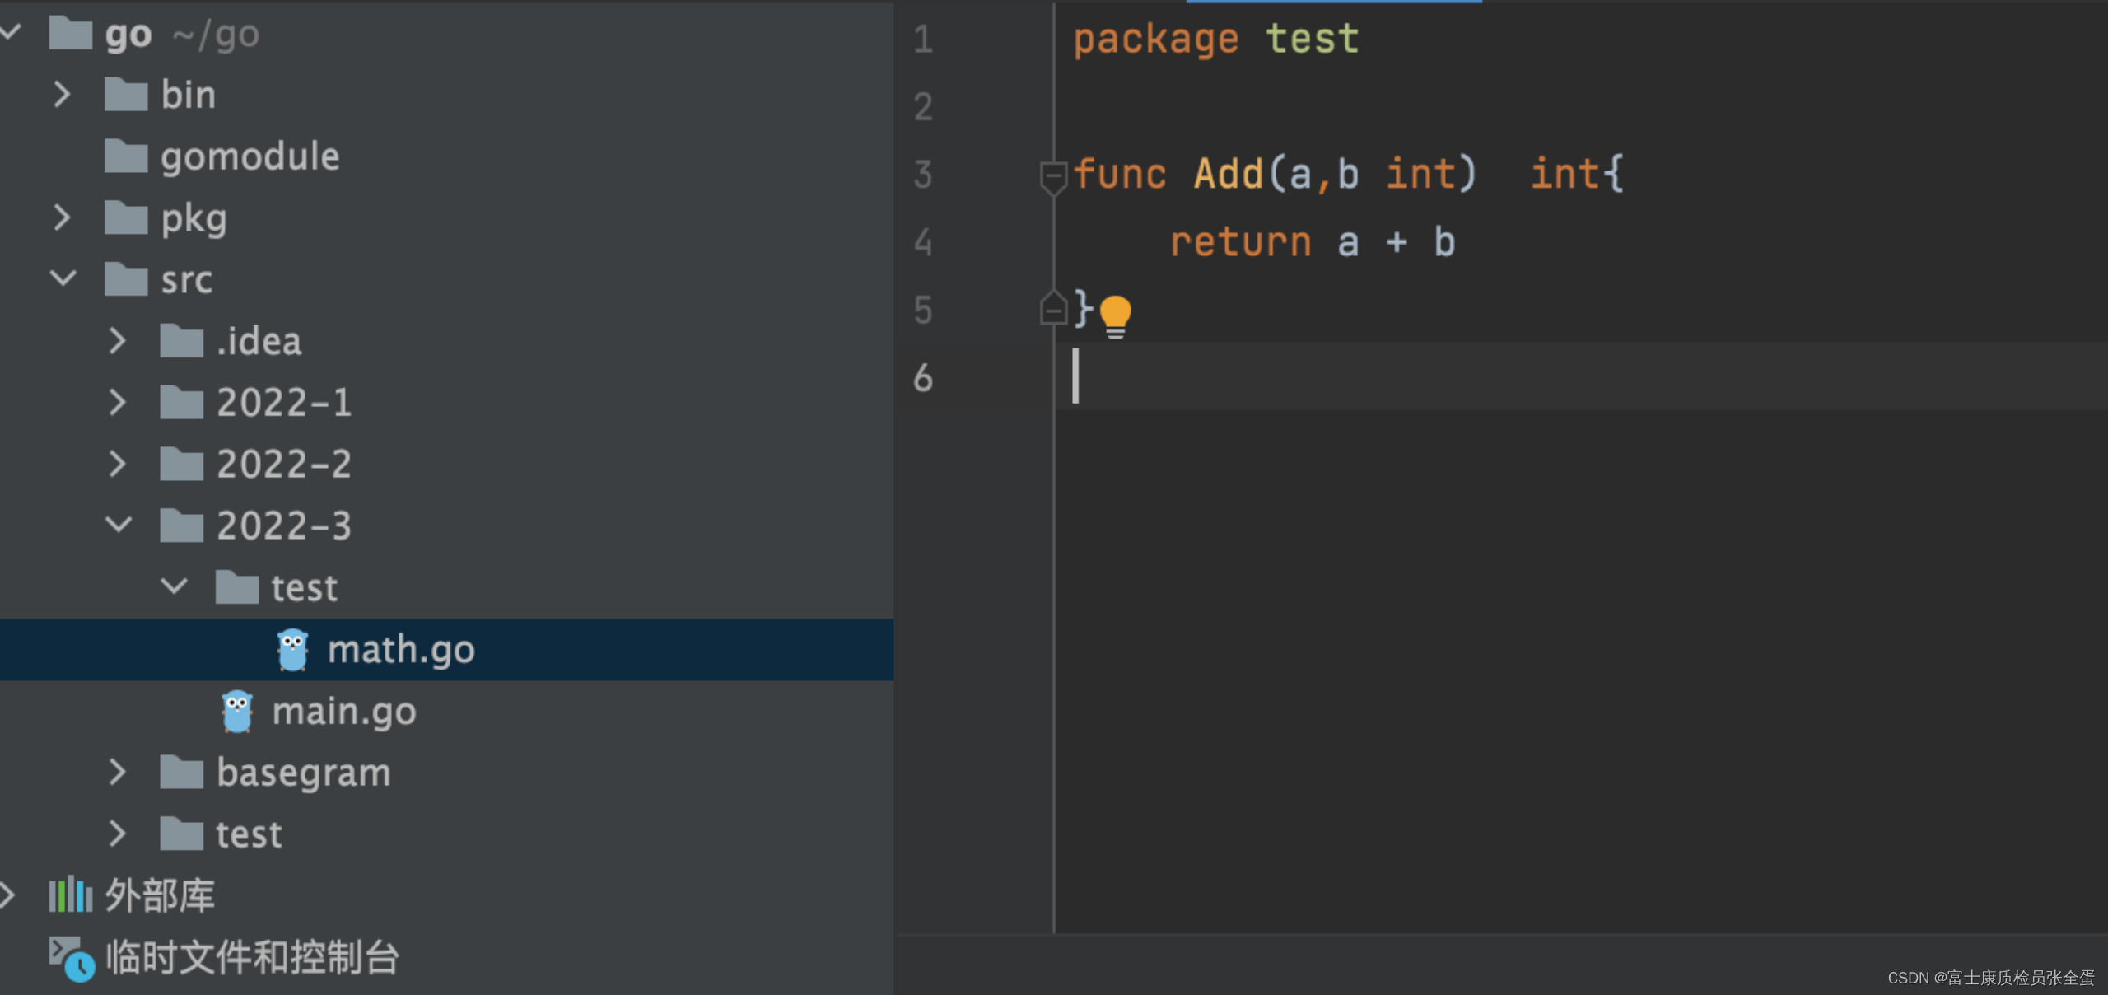Collapse the 2022-3 folder
The height and width of the screenshot is (995, 2108).
pos(119,525)
